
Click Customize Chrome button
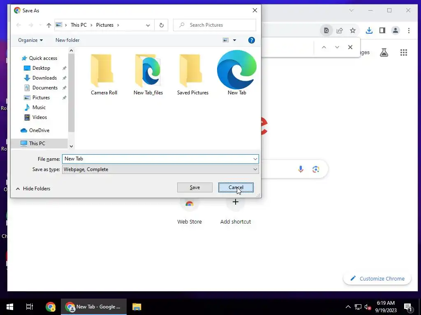[x=377, y=278]
